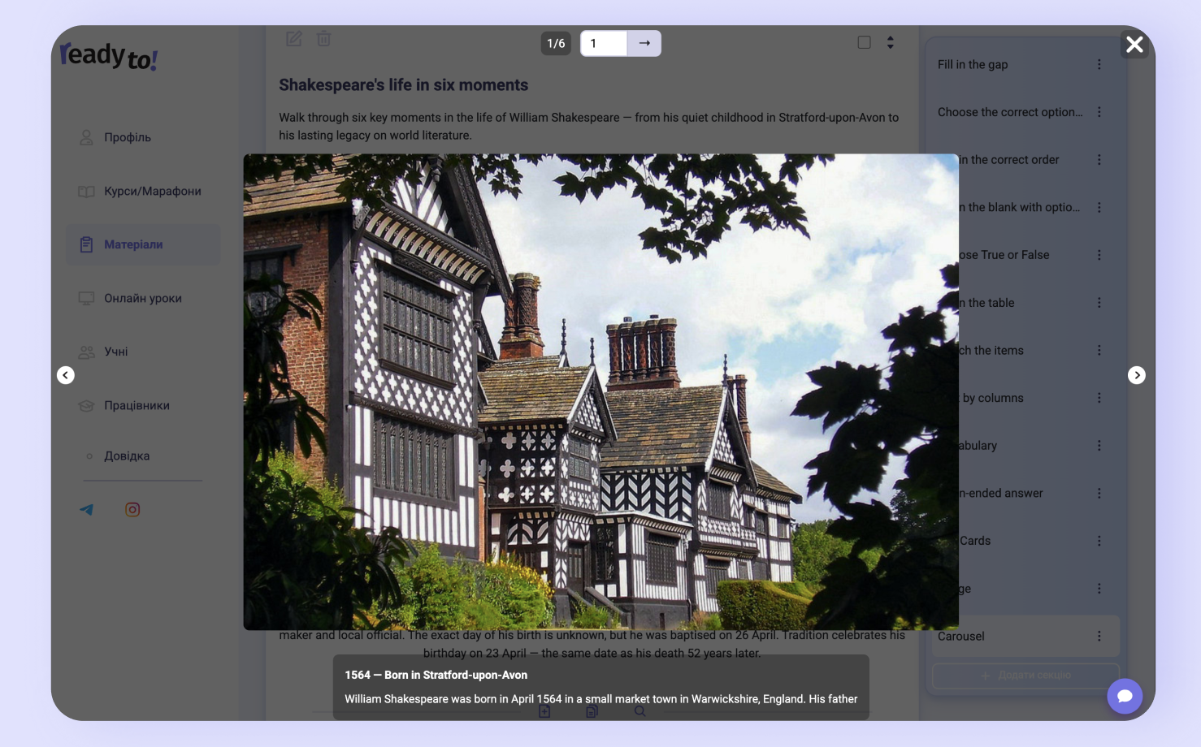Click the Додати секцію button
The image size is (1201, 747).
point(1025,676)
